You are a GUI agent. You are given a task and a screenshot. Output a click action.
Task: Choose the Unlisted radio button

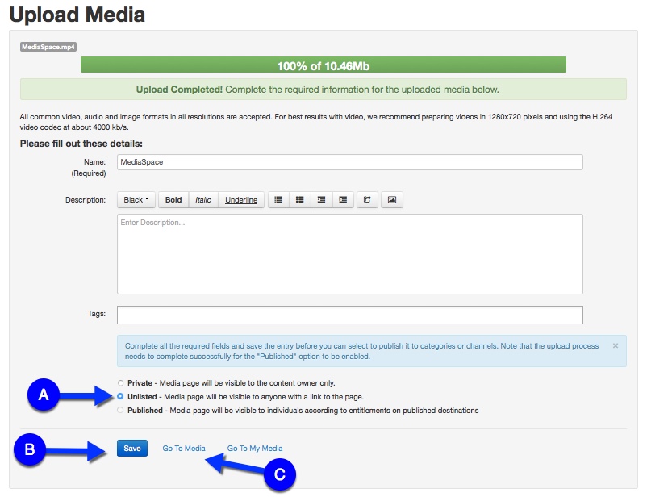tap(121, 397)
